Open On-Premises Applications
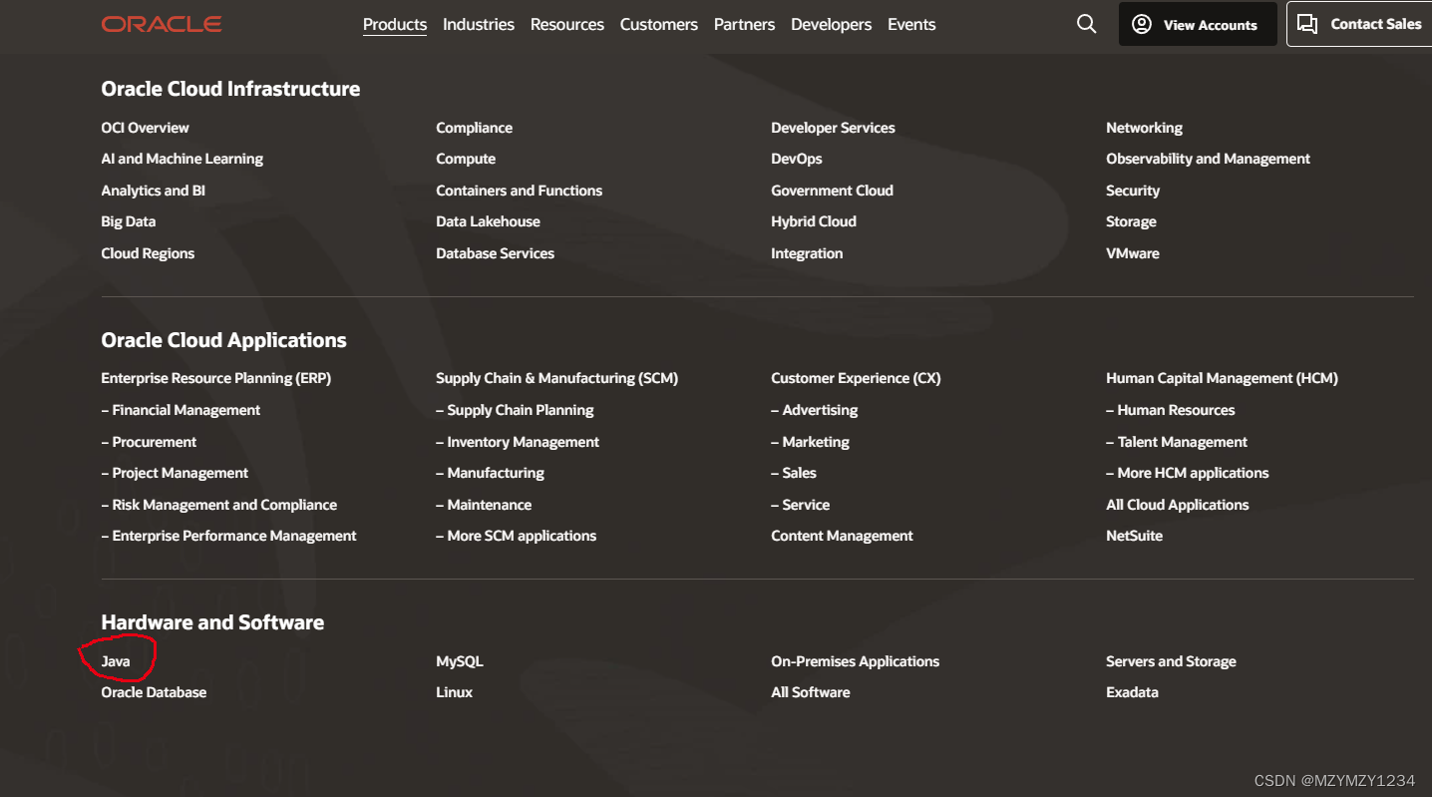Screen dimensions: 1432x797 pos(856,661)
